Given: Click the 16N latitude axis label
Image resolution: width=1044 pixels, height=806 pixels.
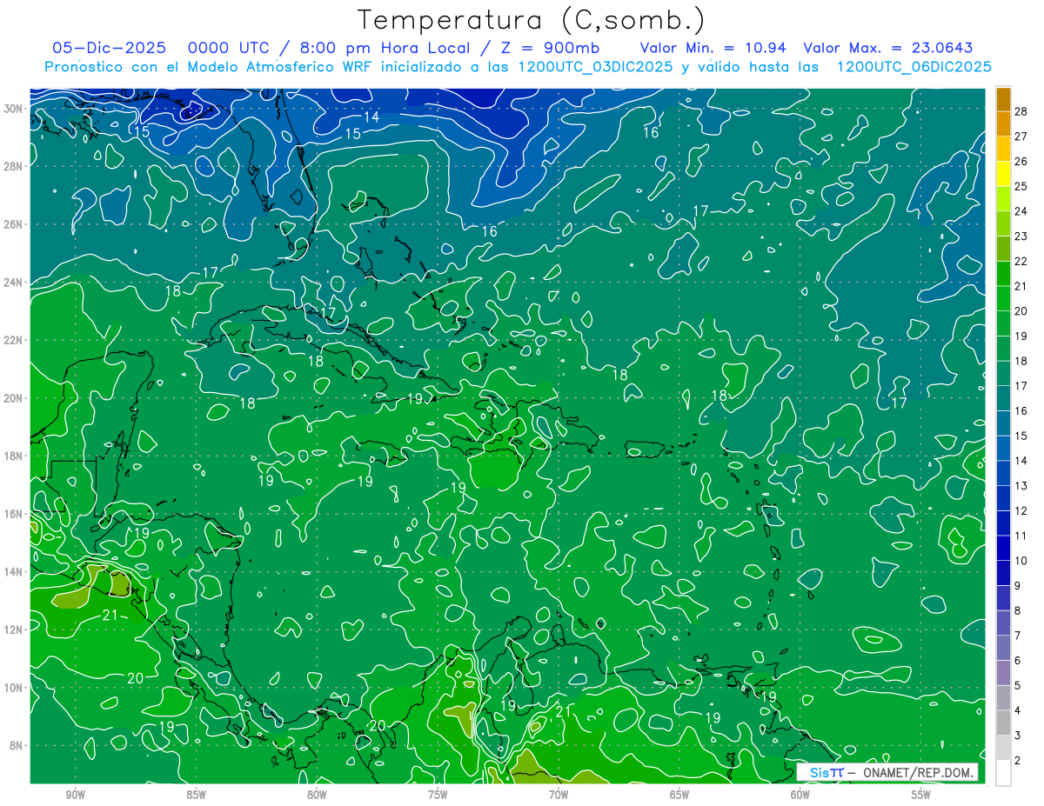Looking at the screenshot, I should pos(15,513).
